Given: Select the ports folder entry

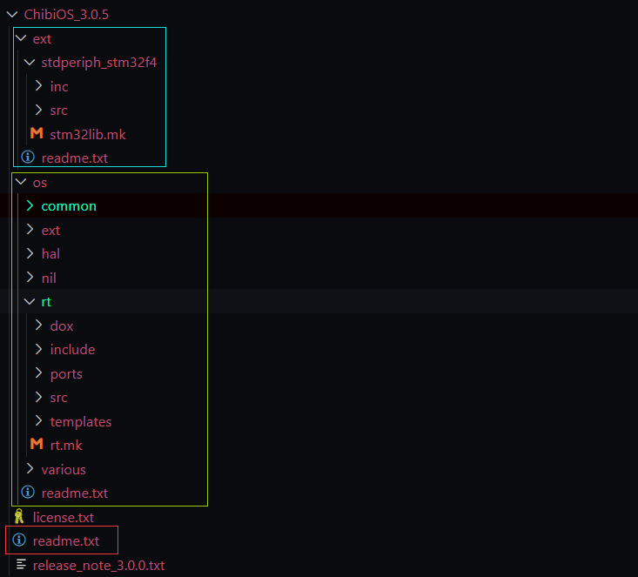Looking at the screenshot, I should tap(66, 373).
